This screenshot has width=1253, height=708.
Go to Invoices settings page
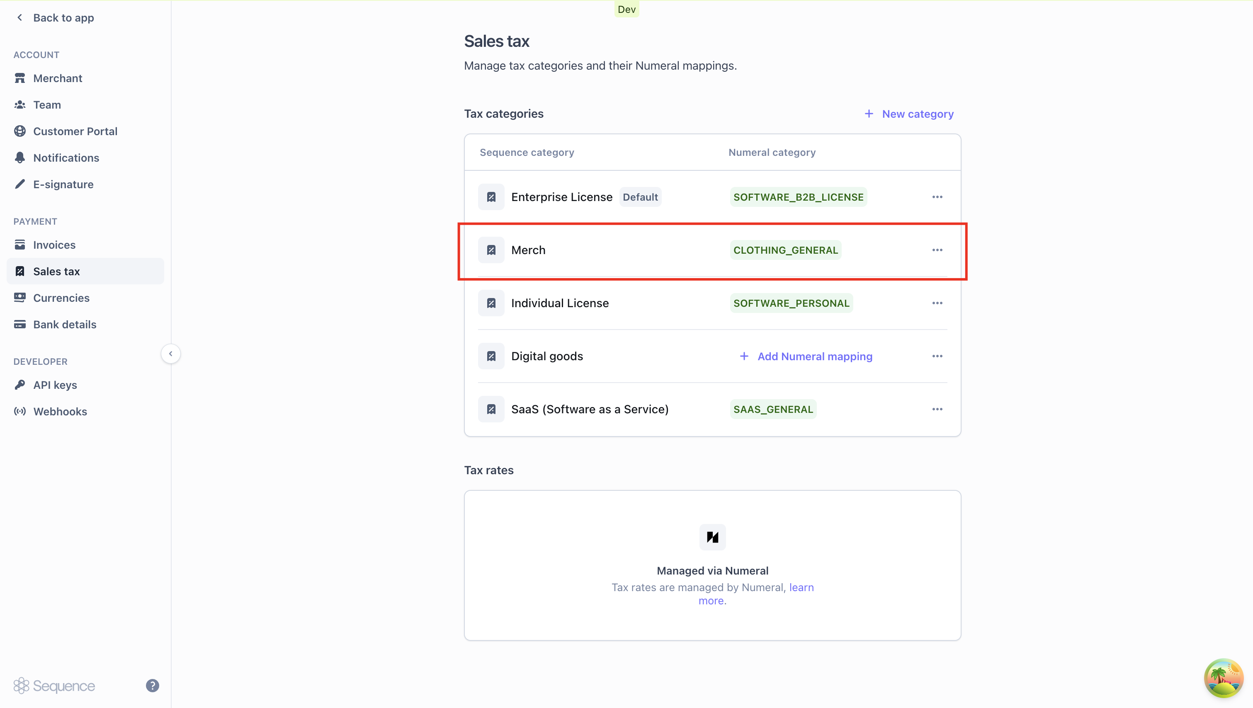coord(54,245)
